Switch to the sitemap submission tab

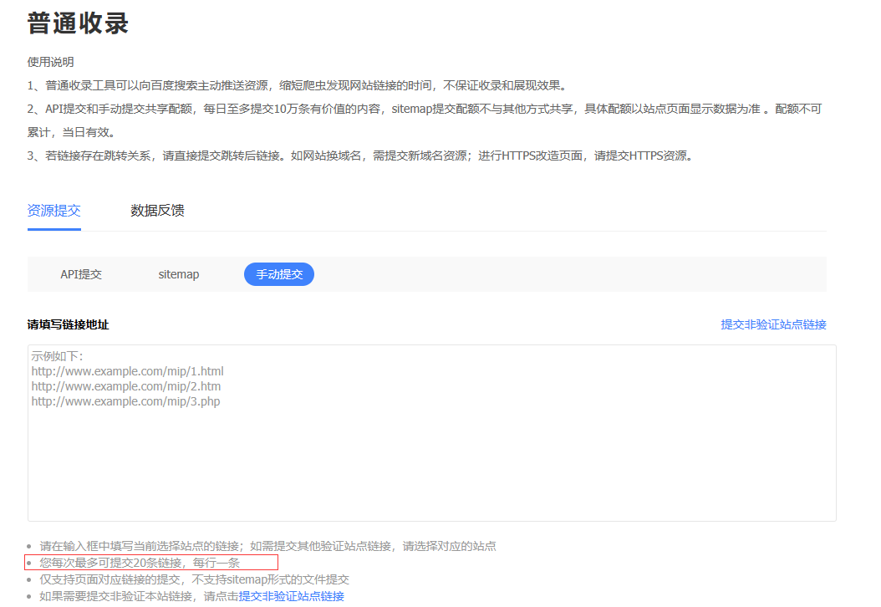178,273
